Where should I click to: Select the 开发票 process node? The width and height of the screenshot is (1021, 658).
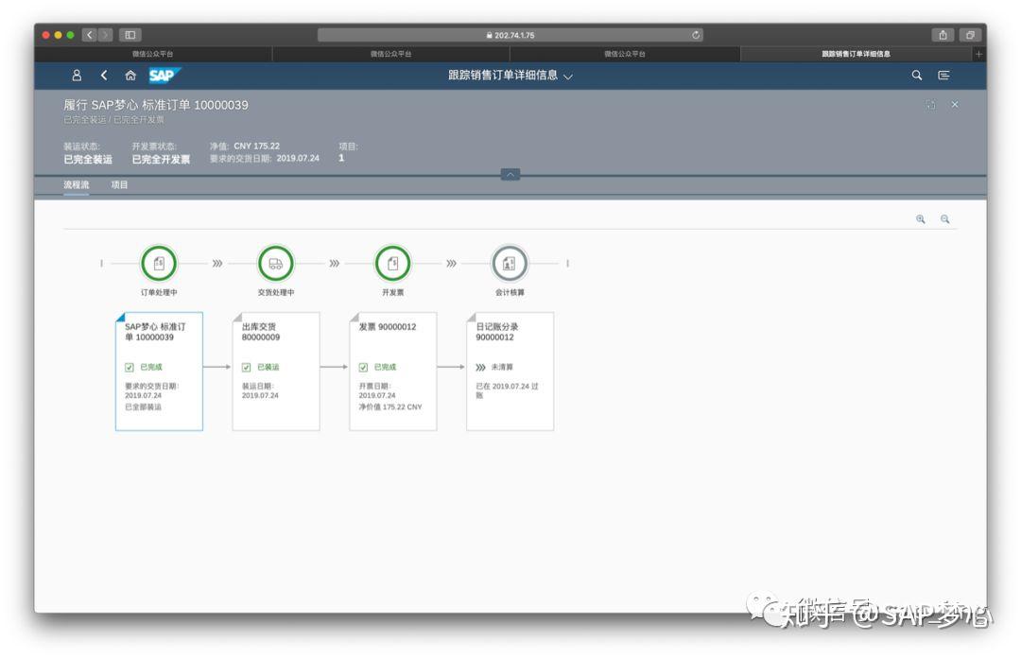pos(392,263)
